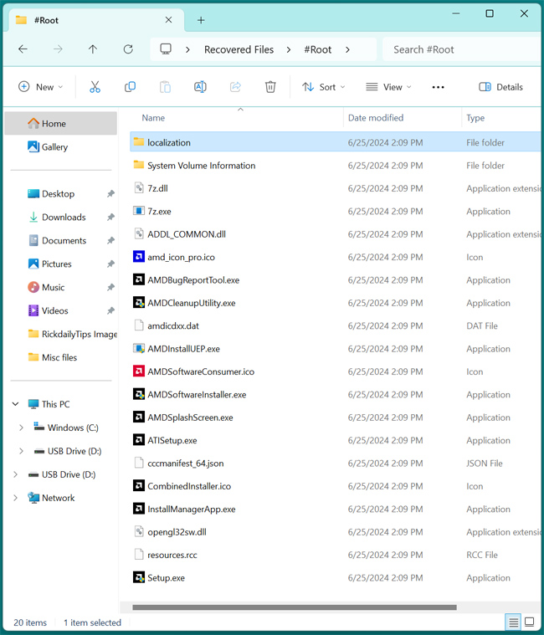The image size is (544, 635).
Task: Close the #Root tab
Action: pos(168,20)
